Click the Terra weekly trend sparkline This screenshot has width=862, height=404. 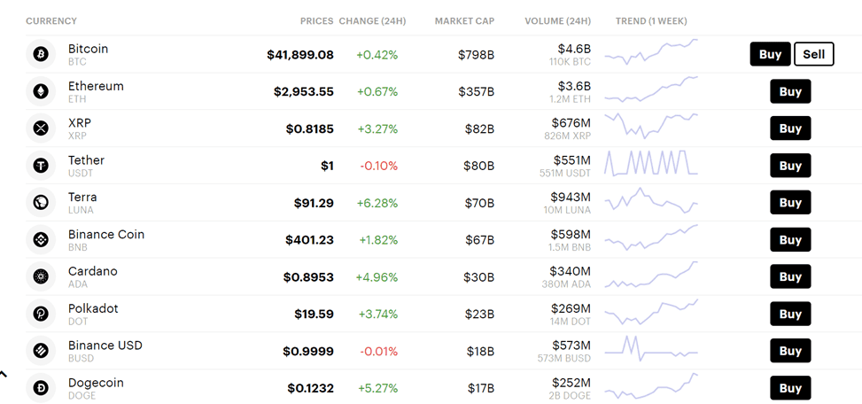pyautogui.click(x=651, y=200)
